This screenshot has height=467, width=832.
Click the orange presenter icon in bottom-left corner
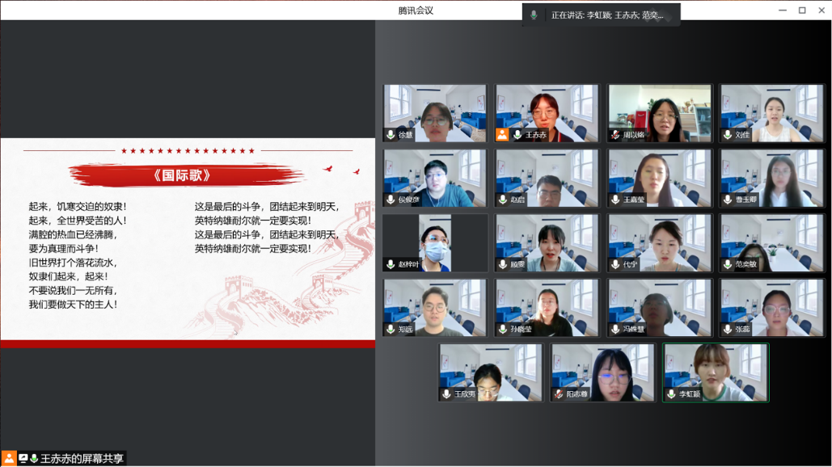coord(9,458)
